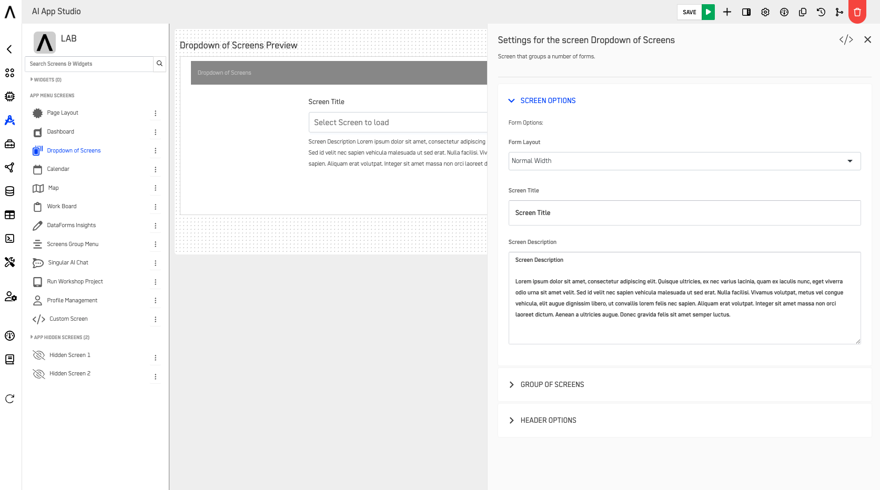This screenshot has width=880, height=490.
Task: Click the AI App Studio logo top left
Action: (10, 12)
